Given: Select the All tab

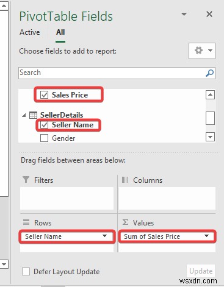Looking at the screenshot, I should click(60, 32).
